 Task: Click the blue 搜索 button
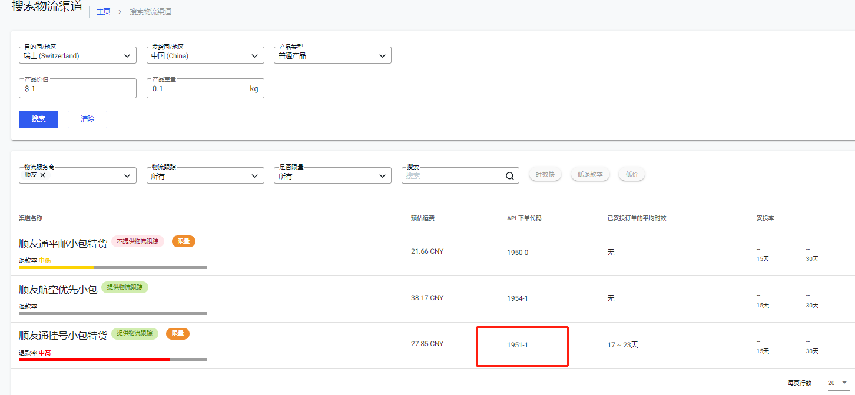[x=38, y=119]
